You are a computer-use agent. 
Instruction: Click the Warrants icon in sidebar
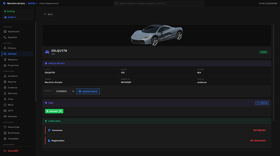[5, 93]
